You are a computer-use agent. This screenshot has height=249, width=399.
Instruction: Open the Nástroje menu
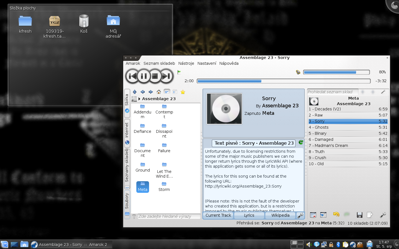tap(186, 63)
